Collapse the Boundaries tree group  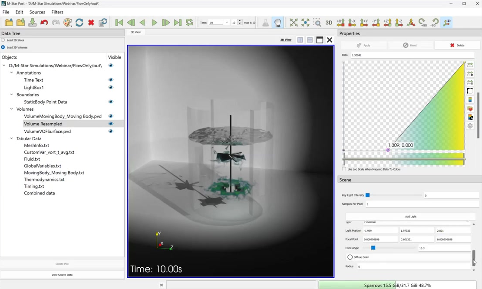[x=11, y=95]
